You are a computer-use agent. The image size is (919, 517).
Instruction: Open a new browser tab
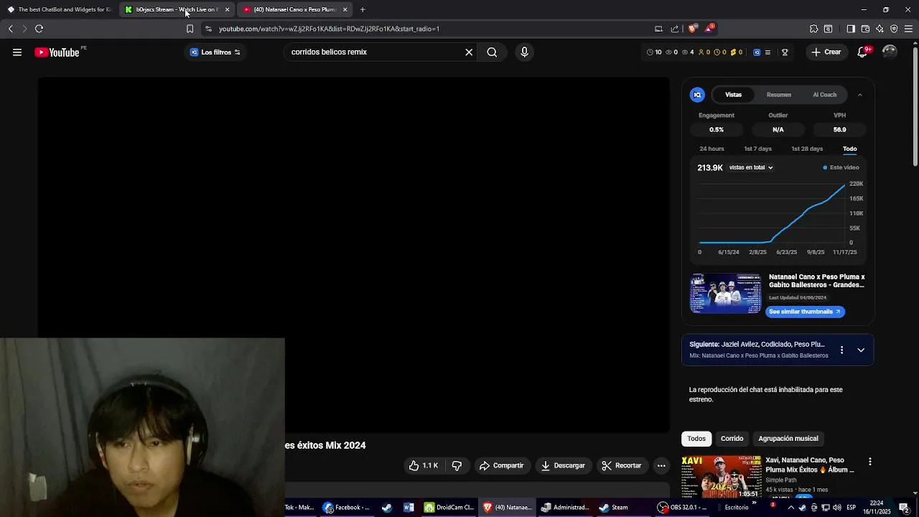363,9
